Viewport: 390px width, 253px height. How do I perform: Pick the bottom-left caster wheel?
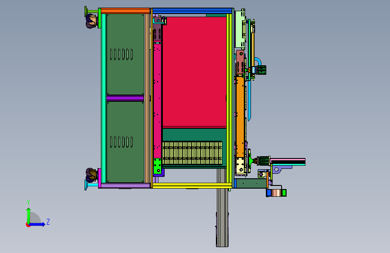pos(91,175)
